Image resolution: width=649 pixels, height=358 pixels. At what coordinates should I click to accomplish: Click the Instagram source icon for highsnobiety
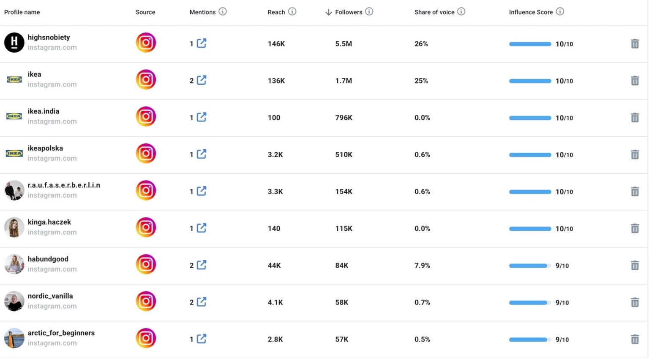[x=146, y=43]
